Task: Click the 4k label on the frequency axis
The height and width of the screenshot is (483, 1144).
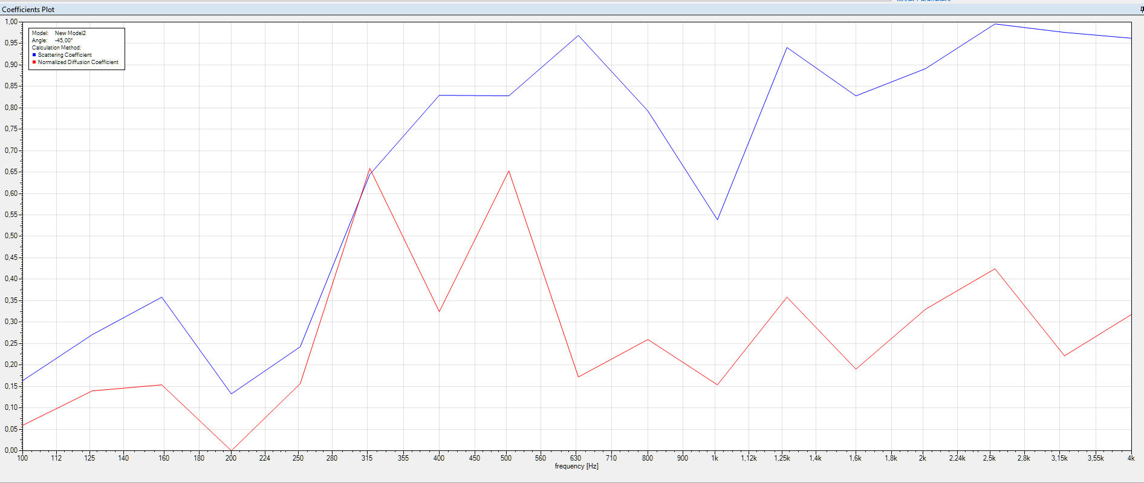Action: pyautogui.click(x=1131, y=458)
